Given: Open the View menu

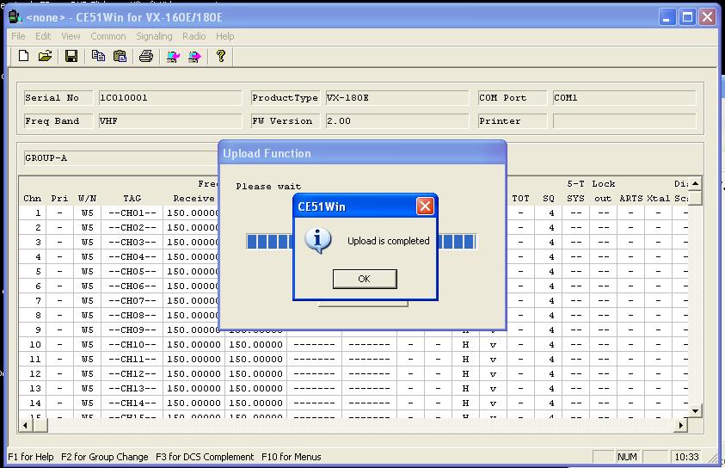Looking at the screenshot, I should 71,36.
